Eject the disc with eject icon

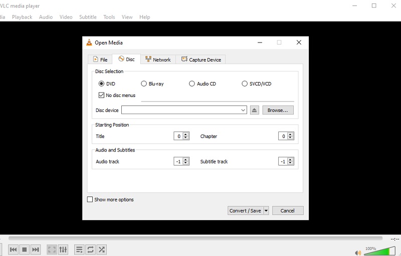tap(254, 110)
